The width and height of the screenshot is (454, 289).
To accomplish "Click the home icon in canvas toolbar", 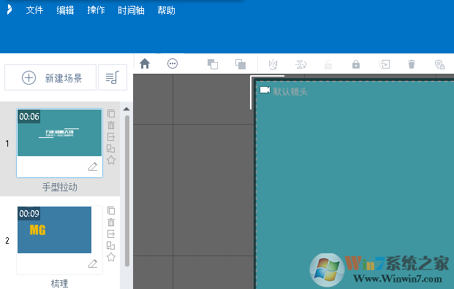I will point(145,63).
